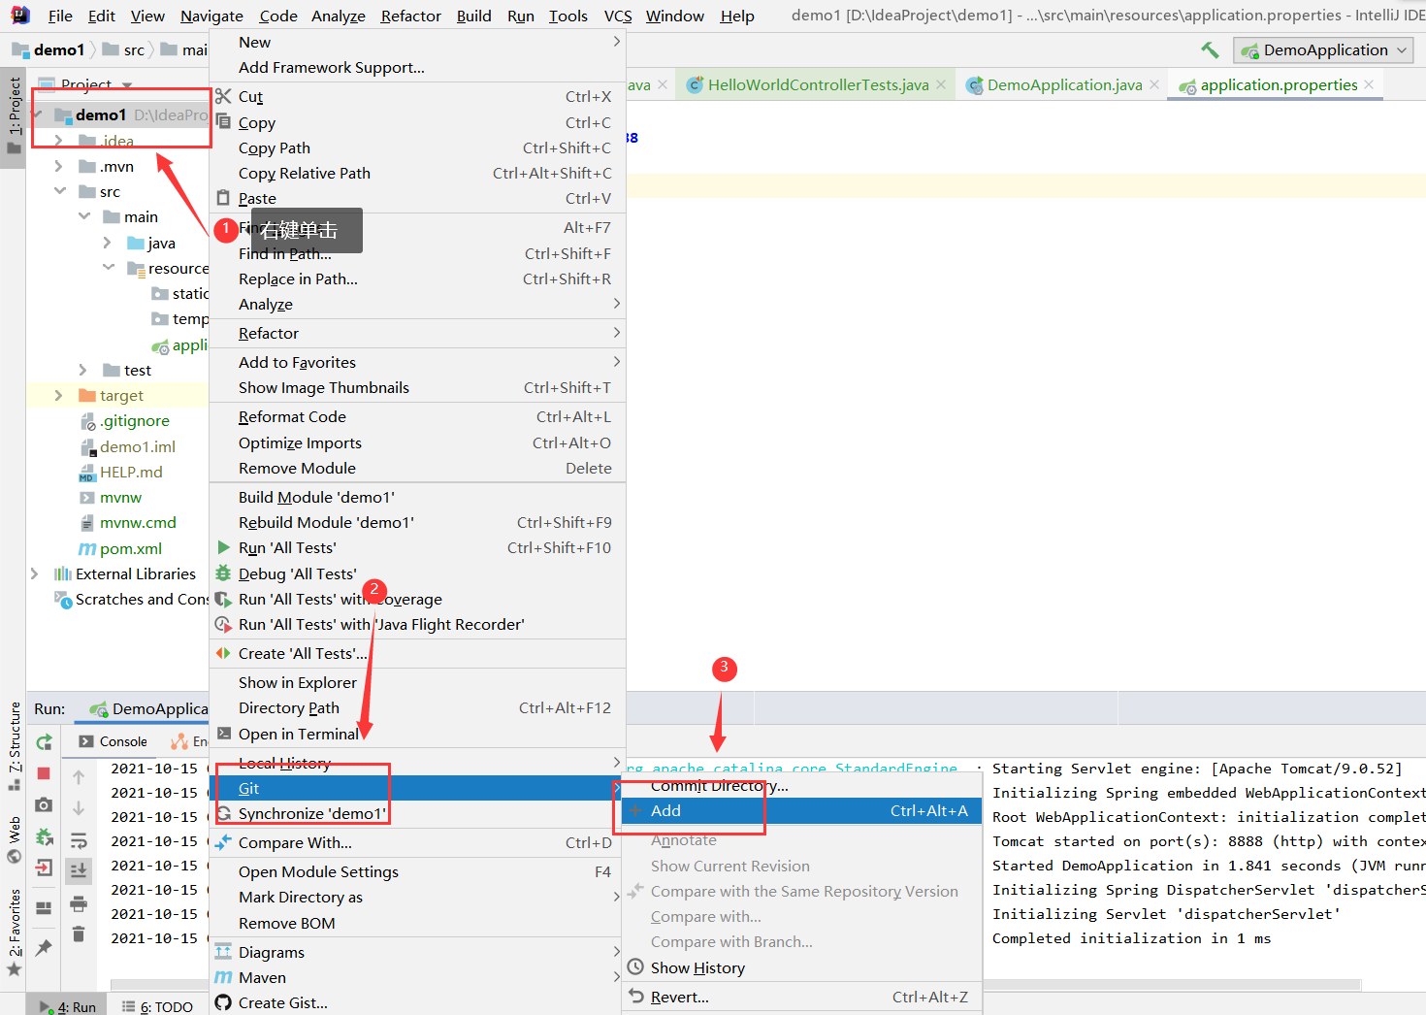This screenshot has height=1015, width=1426.
Task: Open the Navigate menu
Action: (211, 16)
